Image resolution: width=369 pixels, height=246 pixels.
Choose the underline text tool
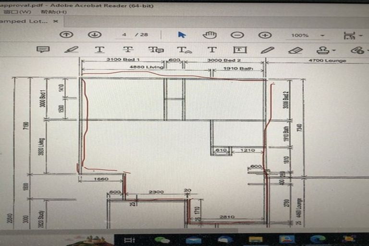coord(99,49)
